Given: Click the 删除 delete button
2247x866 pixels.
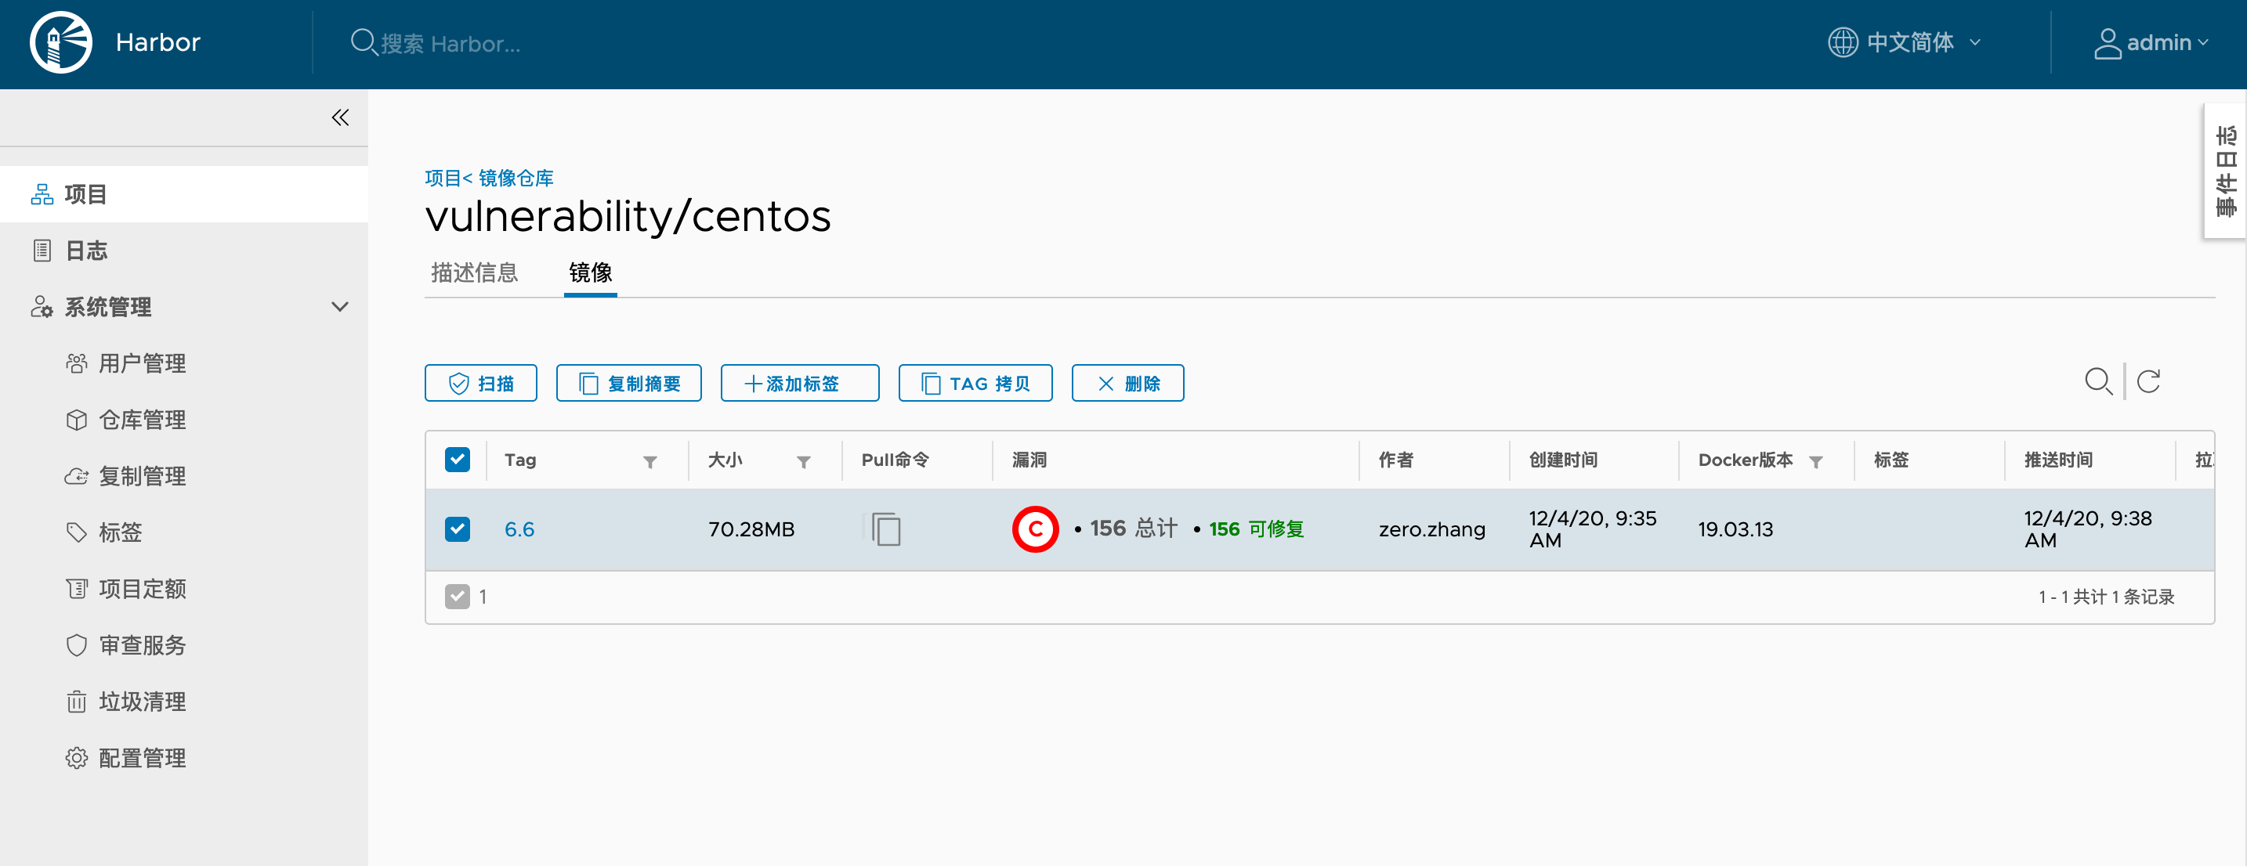Looking at the screenshot, I should [1128, 383].
